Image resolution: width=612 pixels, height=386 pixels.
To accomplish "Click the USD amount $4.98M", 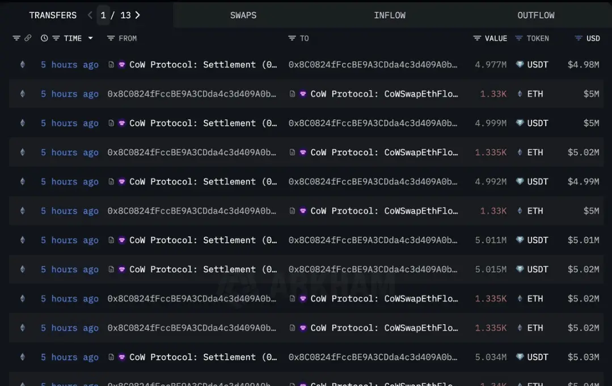I will coord(583,65).
